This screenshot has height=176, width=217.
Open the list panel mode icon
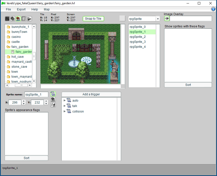(24, 19)
